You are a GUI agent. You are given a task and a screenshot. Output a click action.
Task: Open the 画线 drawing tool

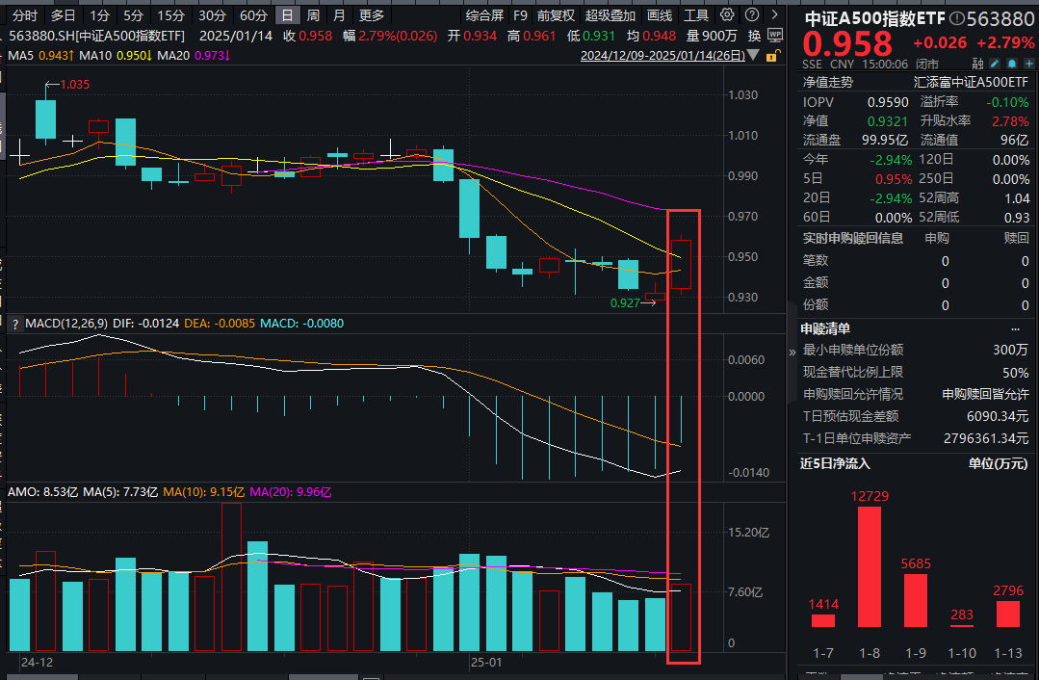click(661, 14)
